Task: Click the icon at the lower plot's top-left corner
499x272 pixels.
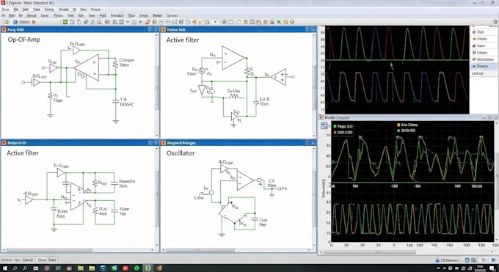Action: point(324,126)
